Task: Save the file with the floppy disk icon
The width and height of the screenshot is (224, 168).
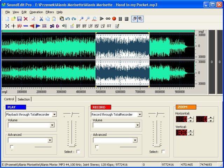Action: pos(20,19)
